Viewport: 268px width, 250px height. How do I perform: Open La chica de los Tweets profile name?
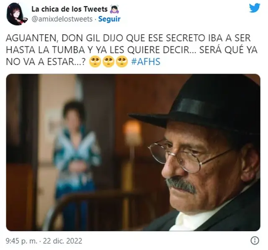coord(70,9)
